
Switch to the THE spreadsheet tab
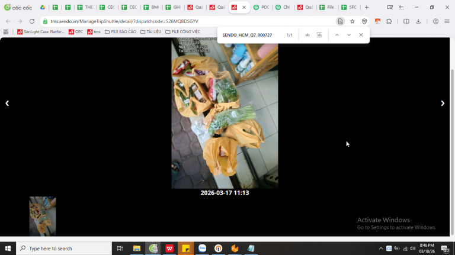pyautogui.click(x=85, y=7)
